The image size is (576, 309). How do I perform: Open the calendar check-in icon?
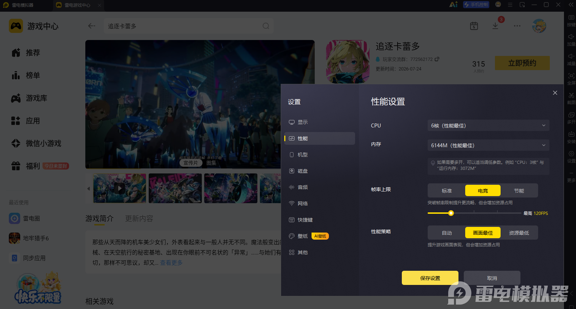[474, 26]
